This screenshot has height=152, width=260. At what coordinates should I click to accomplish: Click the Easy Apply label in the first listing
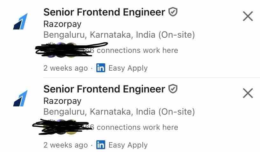[x=128, y=68]
